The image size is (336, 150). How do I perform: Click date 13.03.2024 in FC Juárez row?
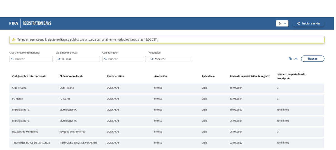[x=236, y=99]
